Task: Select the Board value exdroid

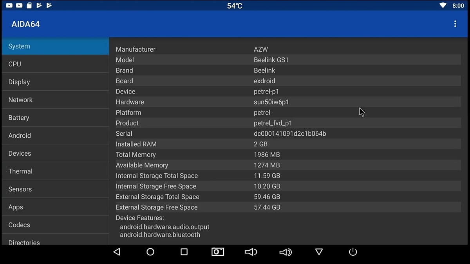Action: pos(264,81)
